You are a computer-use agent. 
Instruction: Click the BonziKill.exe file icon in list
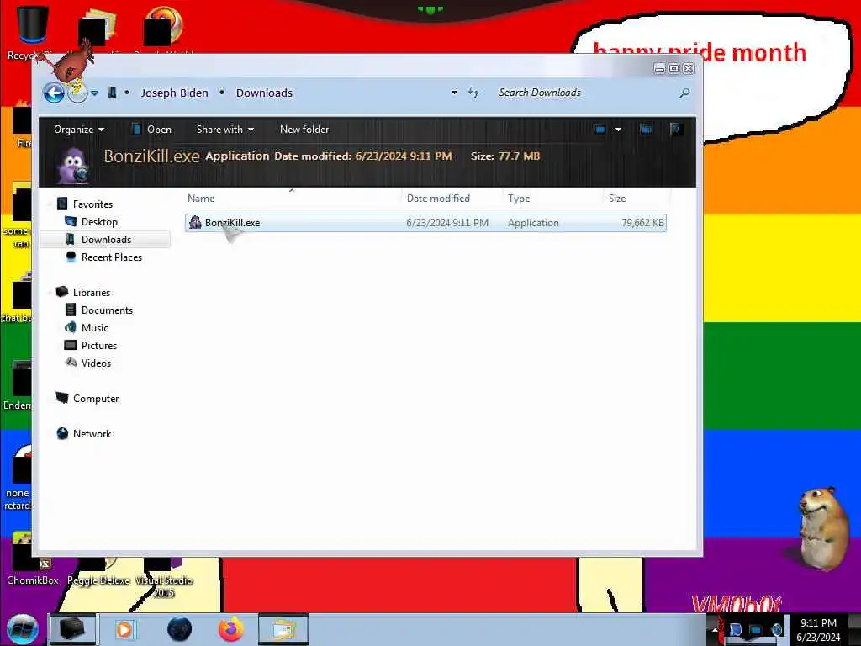(195, 222)
